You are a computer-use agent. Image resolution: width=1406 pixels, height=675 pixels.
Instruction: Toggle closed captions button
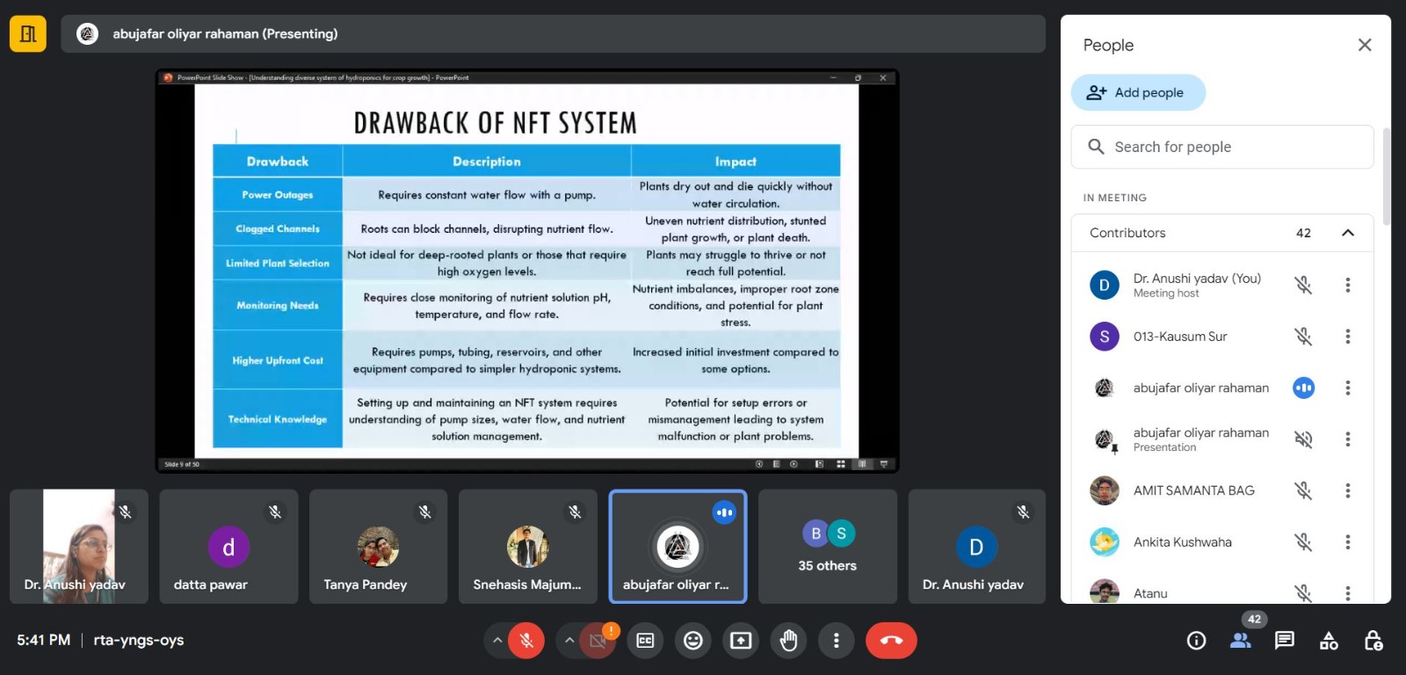tap(645, 641)
